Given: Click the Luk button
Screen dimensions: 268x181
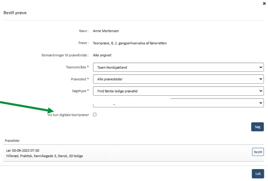Looking at the screenshot, I should (x=258, y=174).
